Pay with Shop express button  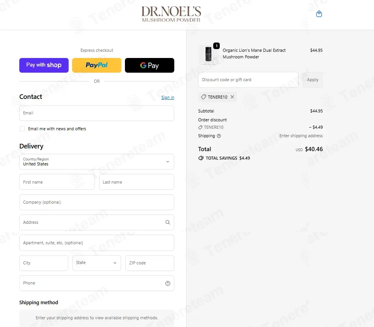(x=44, y=65)
